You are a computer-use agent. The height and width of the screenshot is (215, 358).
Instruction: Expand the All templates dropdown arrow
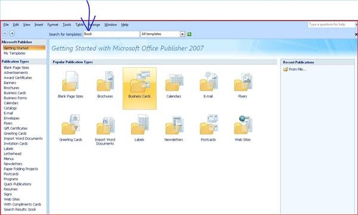pos(183,34)
